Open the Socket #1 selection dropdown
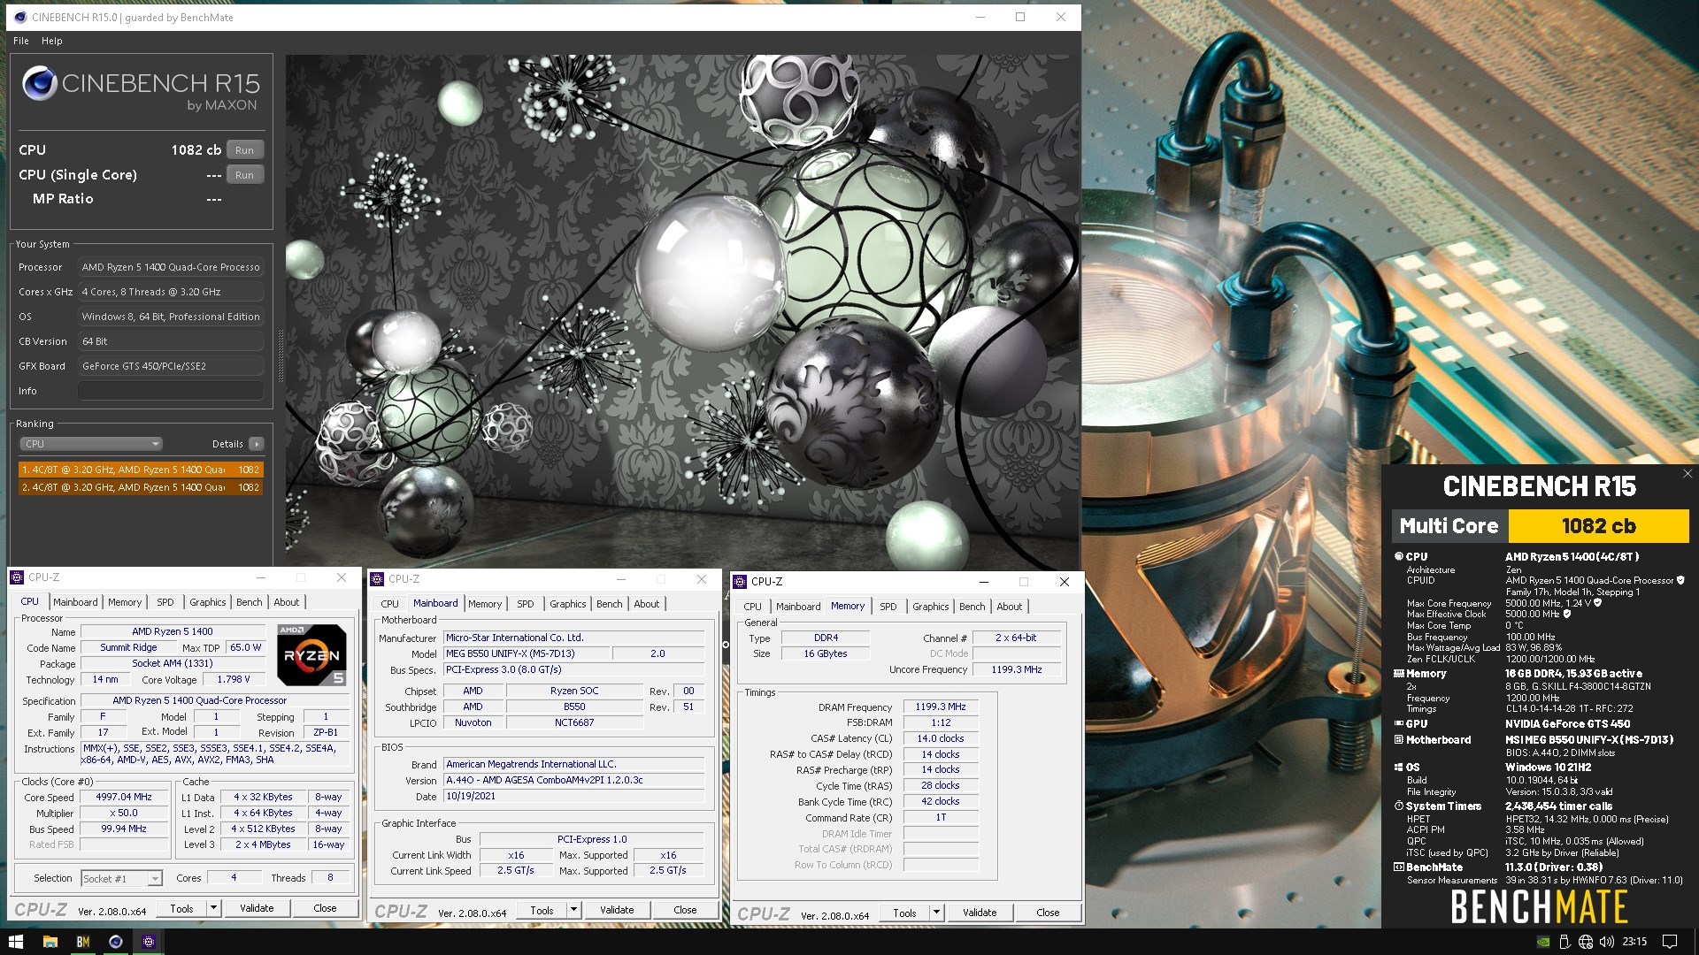 tap(121, 879)
